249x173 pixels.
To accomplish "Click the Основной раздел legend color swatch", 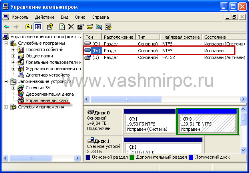I will [x=88, y=157].
